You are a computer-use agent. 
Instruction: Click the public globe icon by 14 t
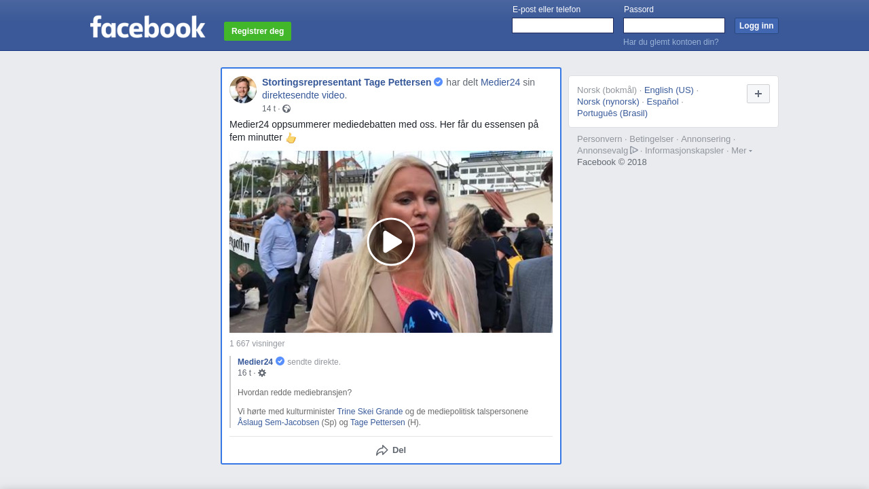click(x=286, y=109)
